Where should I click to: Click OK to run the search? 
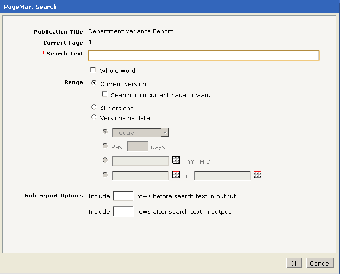pos(294,263)
